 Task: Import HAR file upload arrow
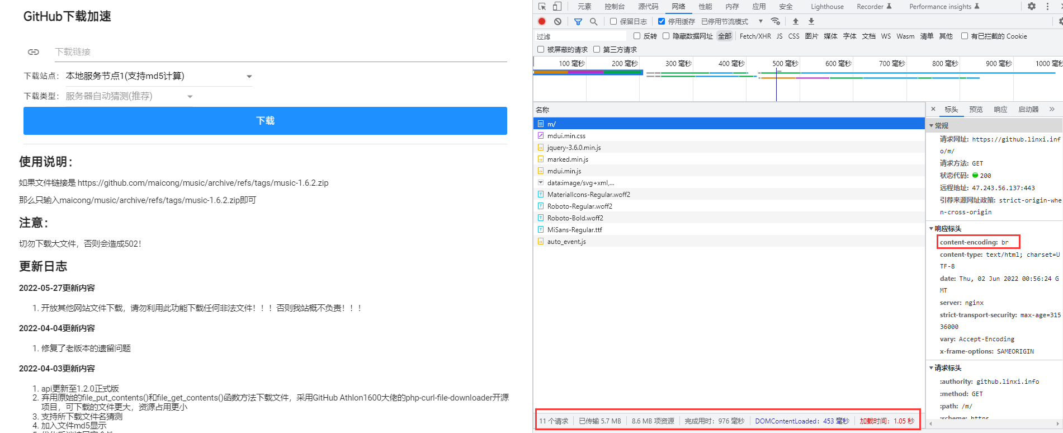pyautogui.click(x=796, y=21)
